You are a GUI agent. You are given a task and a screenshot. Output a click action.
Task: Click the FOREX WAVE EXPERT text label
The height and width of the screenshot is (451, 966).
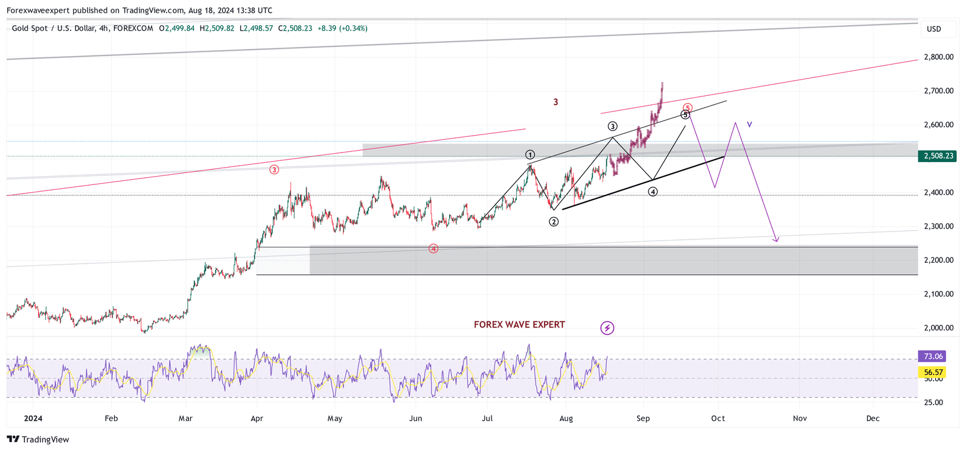(x=519, y=324)
